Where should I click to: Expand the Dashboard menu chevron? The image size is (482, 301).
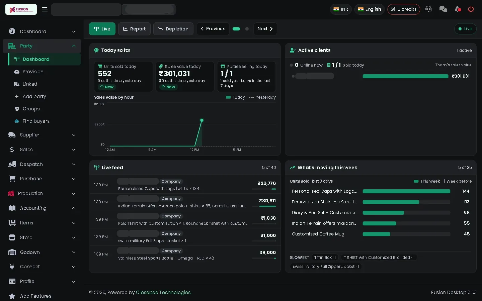tap(74, 31)
